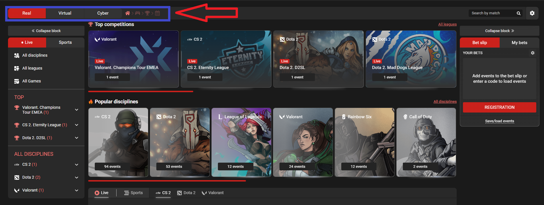544x205 pixels.
Task: Expand CS 2 Eternity League entry
Action: 76,125
